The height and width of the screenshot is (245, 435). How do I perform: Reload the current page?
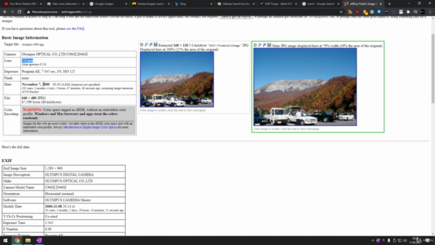click(20, 12)
